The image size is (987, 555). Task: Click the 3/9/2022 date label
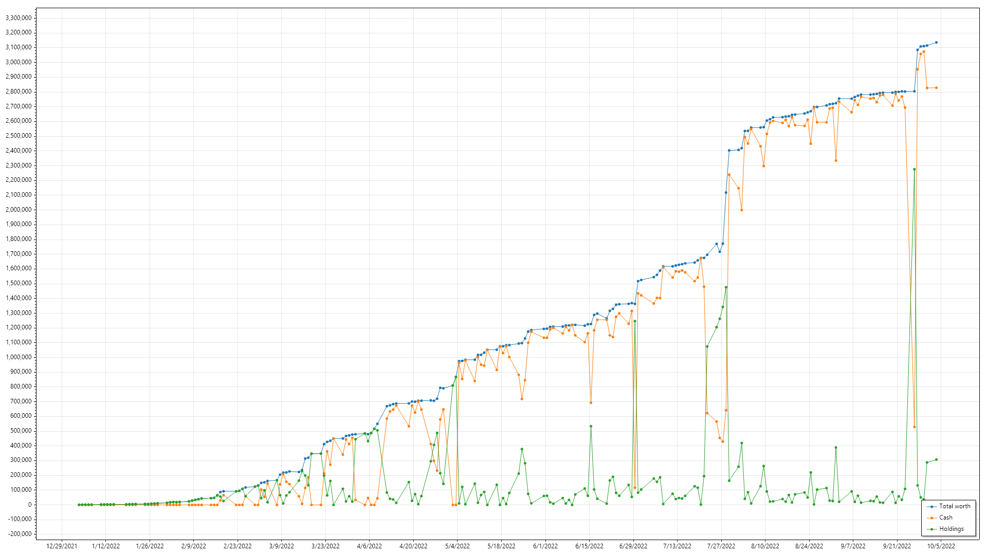(282, 546)
